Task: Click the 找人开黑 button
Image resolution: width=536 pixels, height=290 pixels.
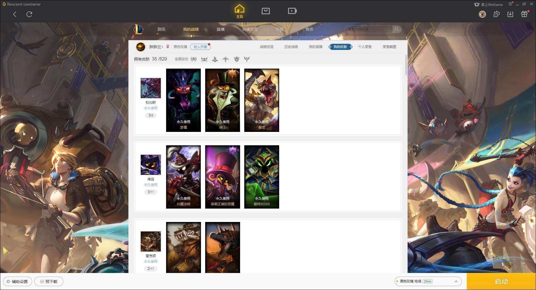Action: pos(200,47)
